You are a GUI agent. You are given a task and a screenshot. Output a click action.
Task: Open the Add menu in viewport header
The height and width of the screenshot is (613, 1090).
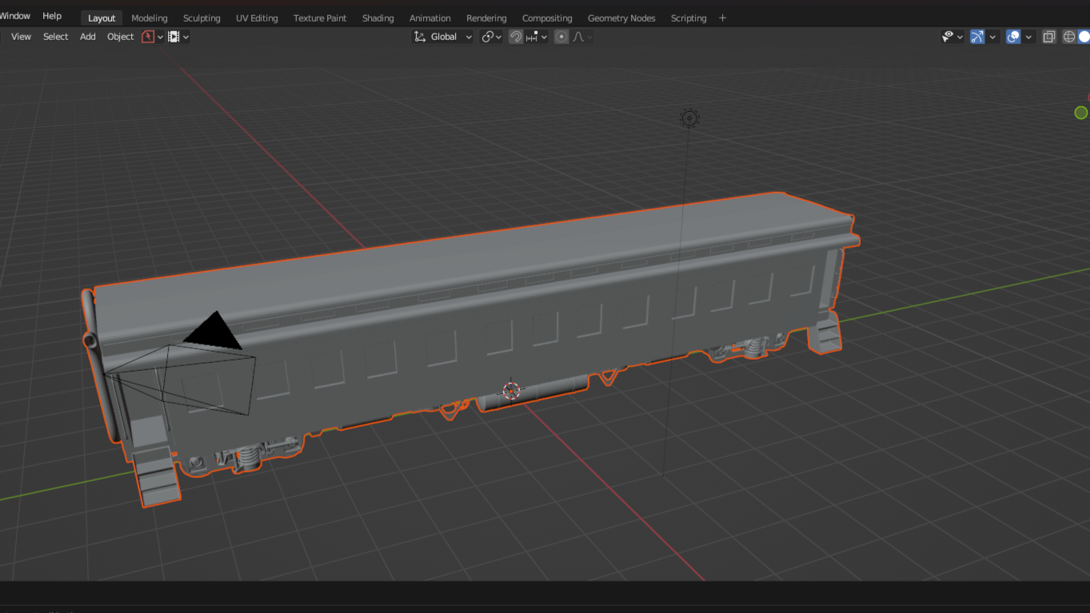[88, 37]
